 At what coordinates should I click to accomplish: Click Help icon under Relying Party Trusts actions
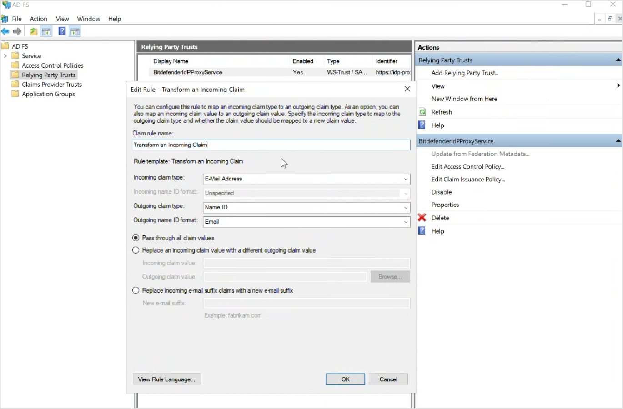(x=422, y=125)
